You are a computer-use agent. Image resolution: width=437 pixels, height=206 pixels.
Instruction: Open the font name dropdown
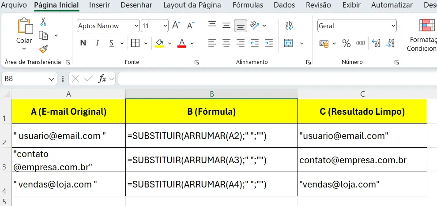pos(136,26)
